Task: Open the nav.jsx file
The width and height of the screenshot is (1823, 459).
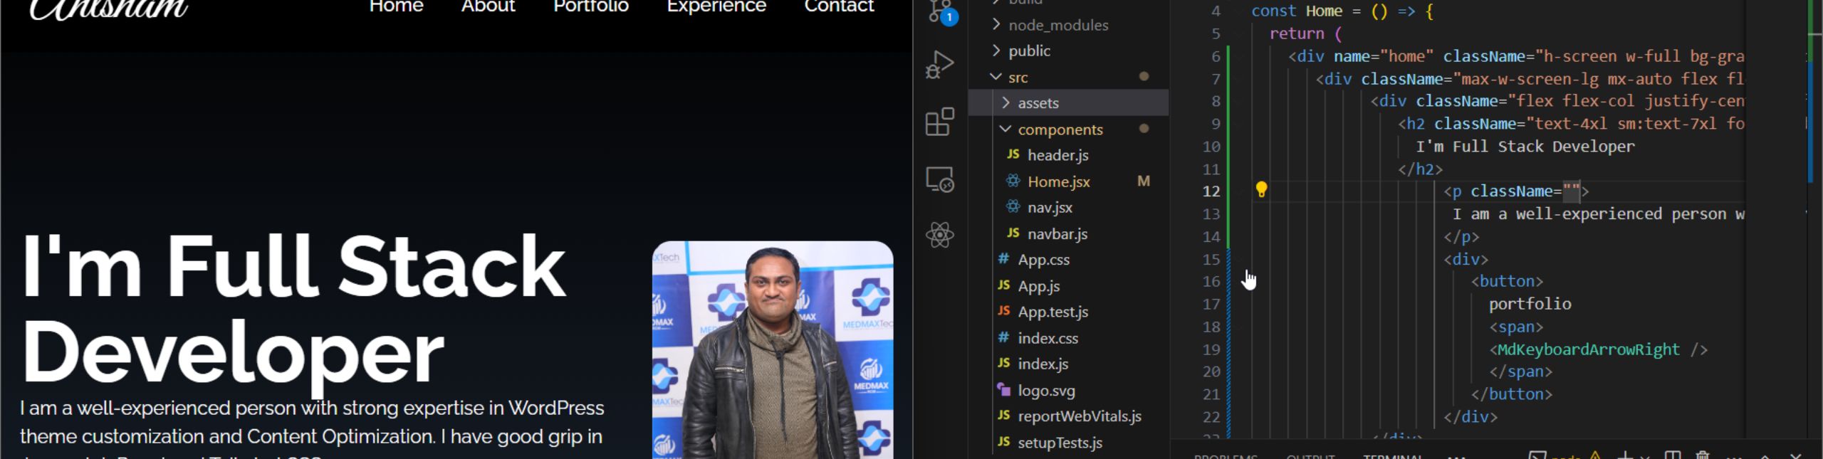Action: (1050, 207)
